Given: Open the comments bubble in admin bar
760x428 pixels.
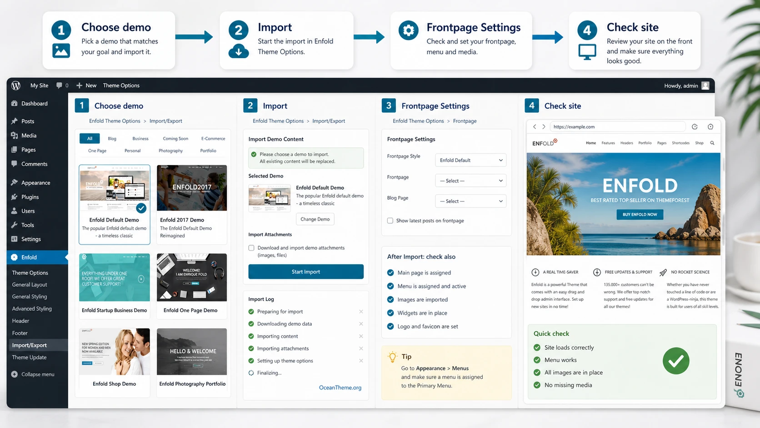Looking at the screenshot, I should coord(59,86).
